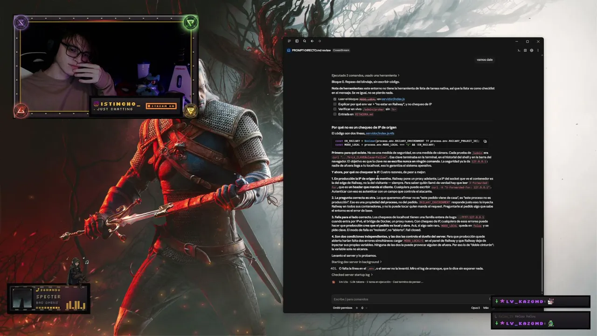Check the 'Entrada en BITACORA.md' checkbox

[x=335, y=114]
